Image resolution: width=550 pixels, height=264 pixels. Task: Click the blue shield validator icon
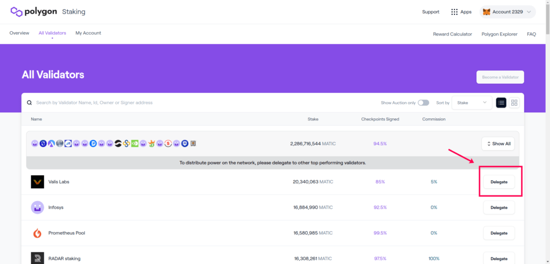click(185, 144)
